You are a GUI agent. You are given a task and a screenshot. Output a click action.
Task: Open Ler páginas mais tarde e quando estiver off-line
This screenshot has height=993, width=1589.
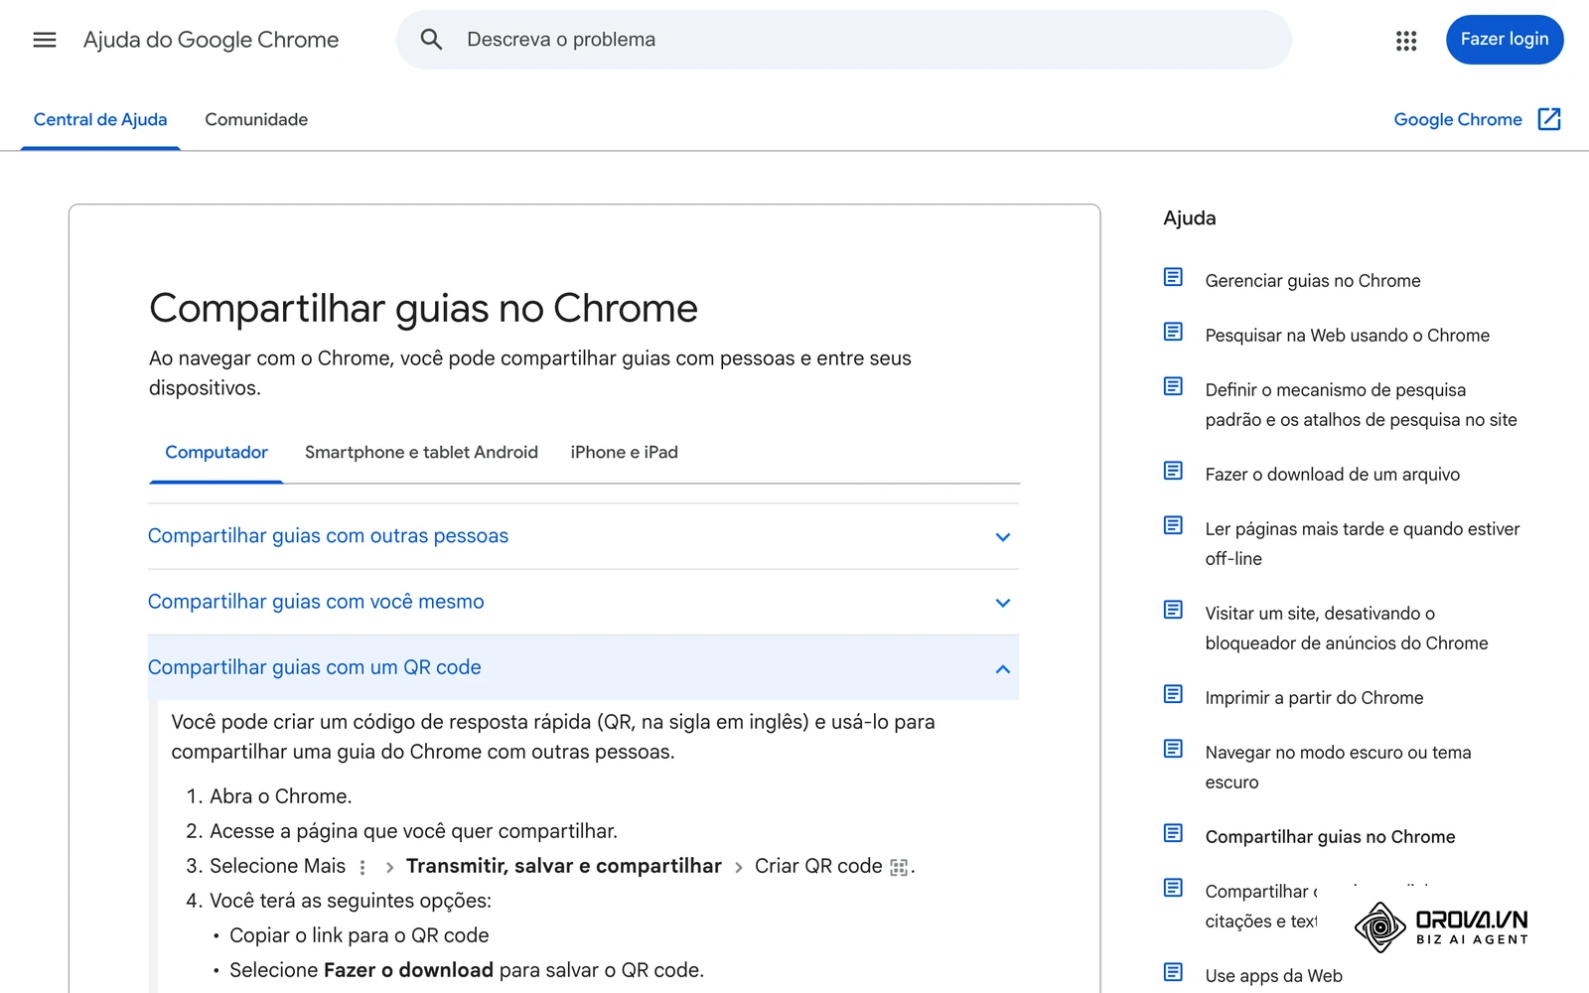click(x=1363, y=544)
